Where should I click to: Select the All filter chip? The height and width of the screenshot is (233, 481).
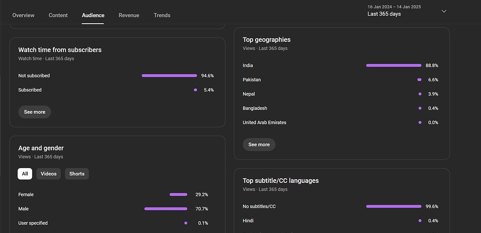tap(25, 174)
